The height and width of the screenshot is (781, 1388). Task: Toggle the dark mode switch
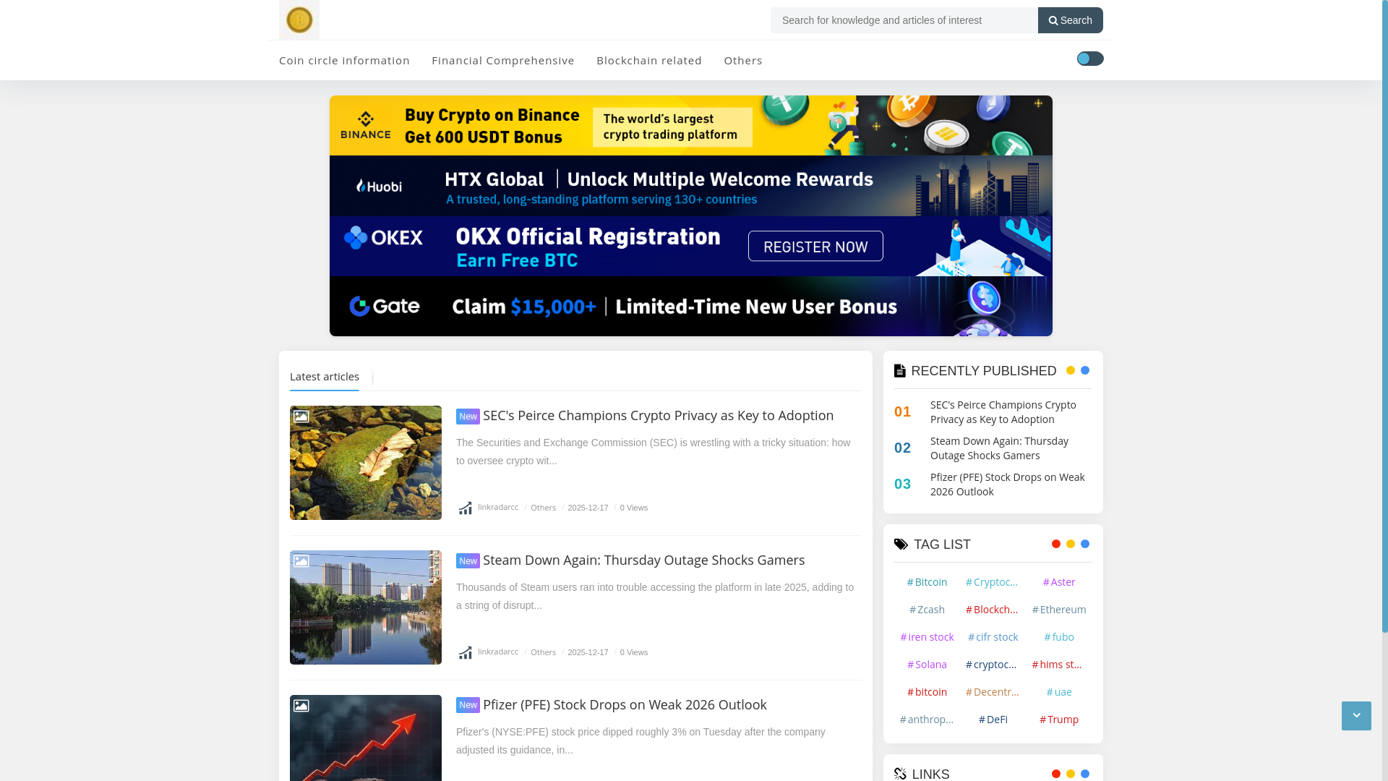1090,59
